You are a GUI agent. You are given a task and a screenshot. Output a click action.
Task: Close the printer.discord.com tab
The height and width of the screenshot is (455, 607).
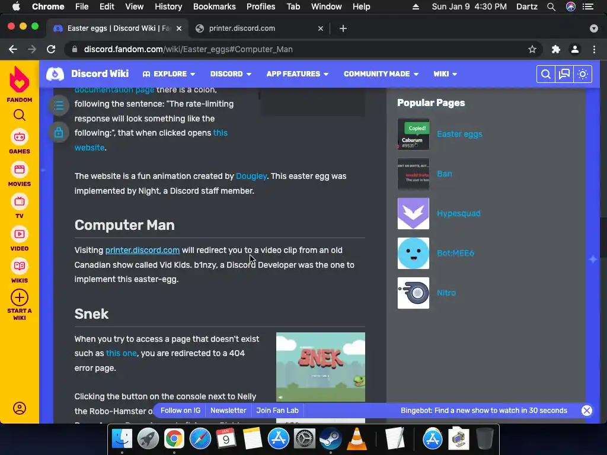321,28
